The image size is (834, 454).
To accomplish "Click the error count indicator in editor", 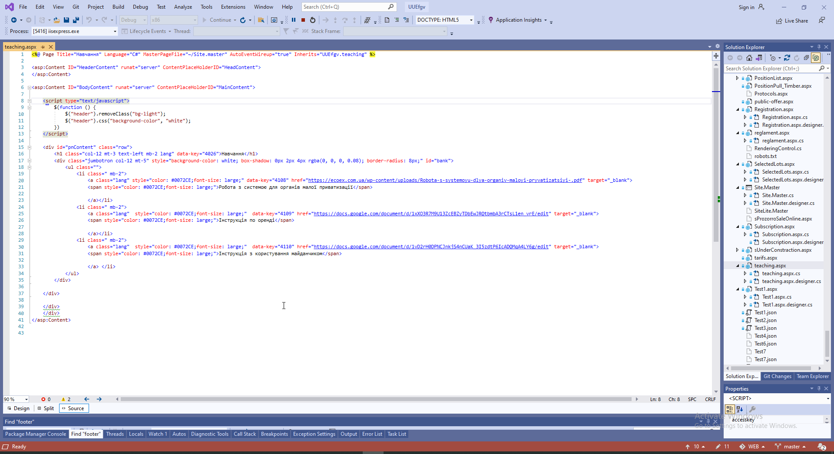I will click(x=46, y=399).
